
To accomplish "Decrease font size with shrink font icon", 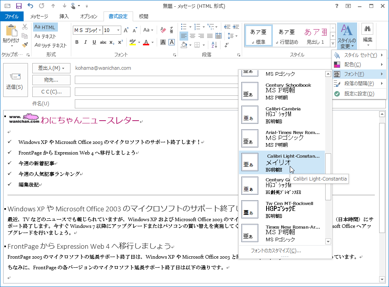I will click(x=135, y=30).
